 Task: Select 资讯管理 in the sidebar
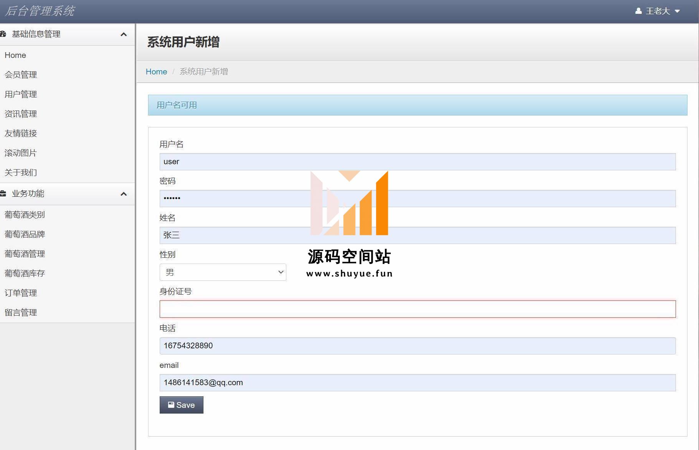[x=21, y=114]
